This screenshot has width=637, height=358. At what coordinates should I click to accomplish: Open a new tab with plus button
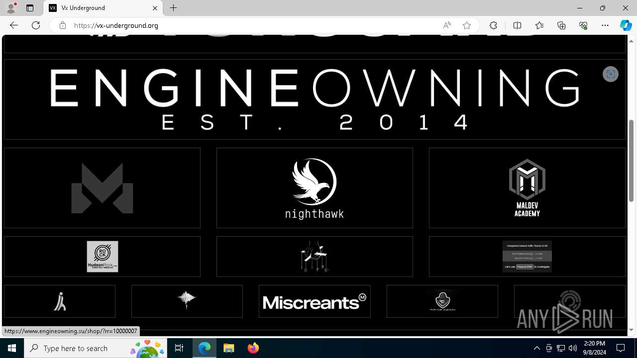(173, 8)
